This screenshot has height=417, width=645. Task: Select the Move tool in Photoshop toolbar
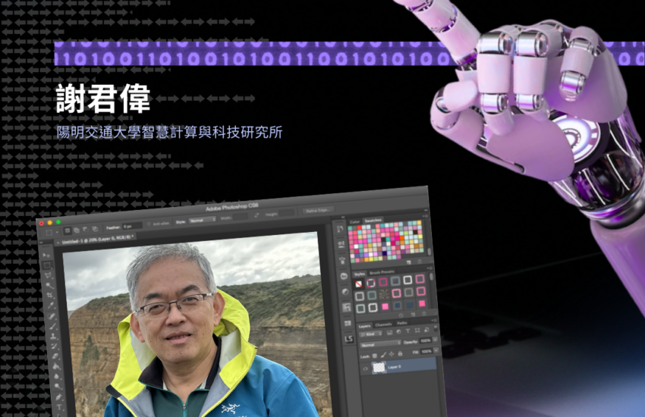click(46, 256)
